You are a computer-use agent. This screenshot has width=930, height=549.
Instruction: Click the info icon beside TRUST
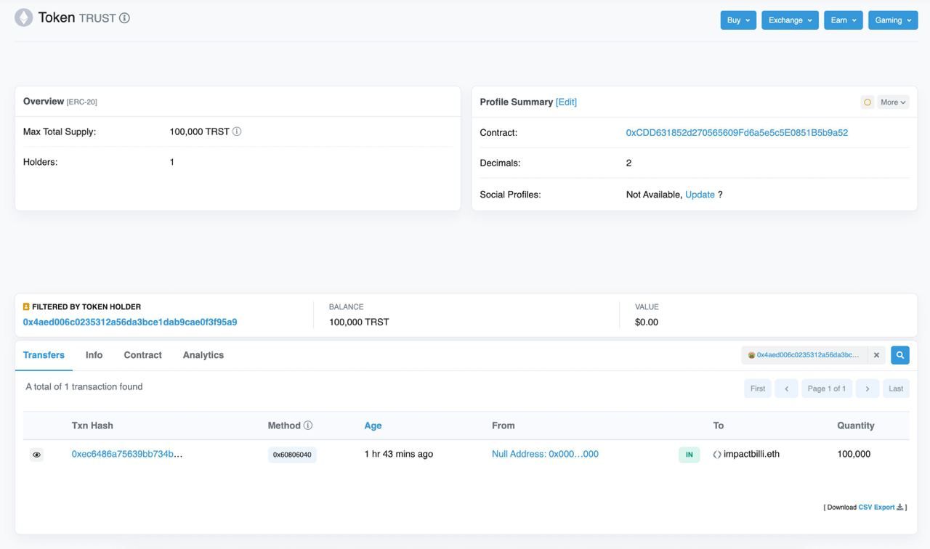pyautogui.click(x=124, y=18)
